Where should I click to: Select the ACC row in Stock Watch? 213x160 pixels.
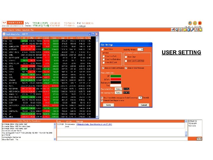pyautogui.click(x=49, y=44)
